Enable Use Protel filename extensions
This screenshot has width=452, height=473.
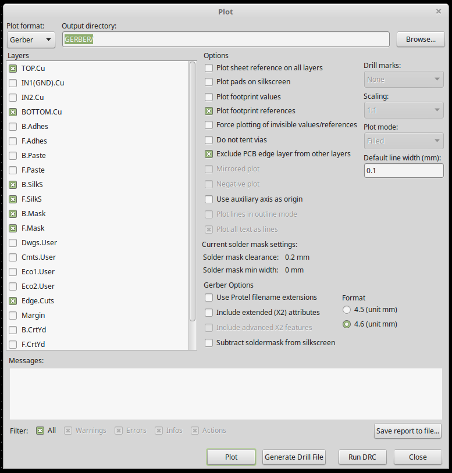click(x=209, y=298)
